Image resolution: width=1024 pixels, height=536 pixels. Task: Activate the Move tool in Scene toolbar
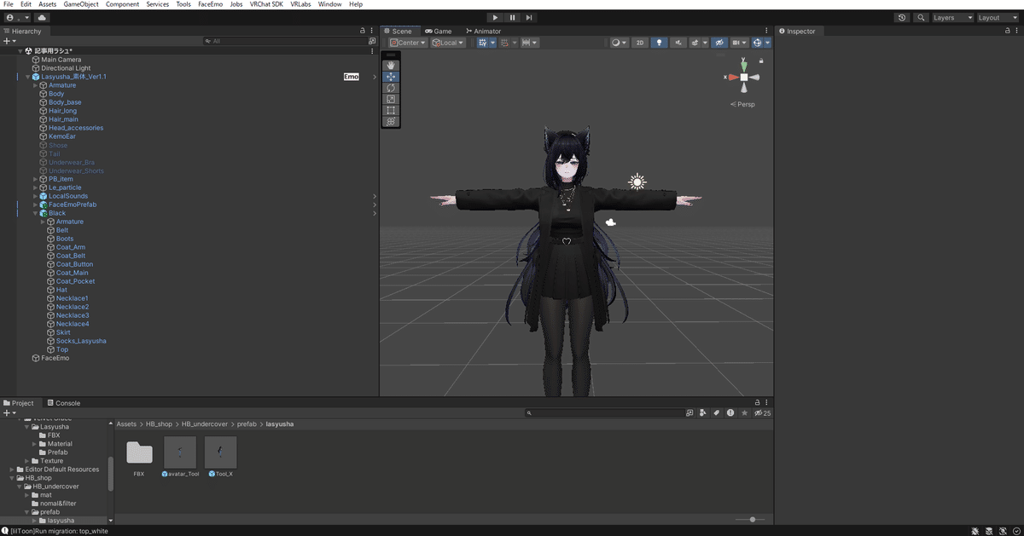(x=391, y=77)
